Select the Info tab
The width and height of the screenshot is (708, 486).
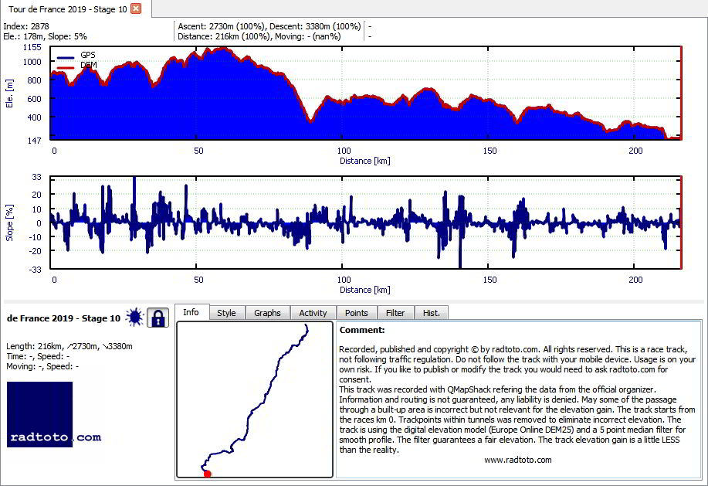(191, 312)
